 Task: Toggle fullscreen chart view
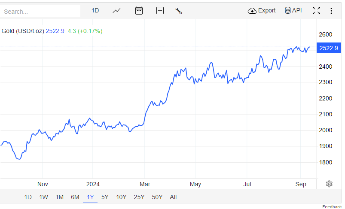316,11
